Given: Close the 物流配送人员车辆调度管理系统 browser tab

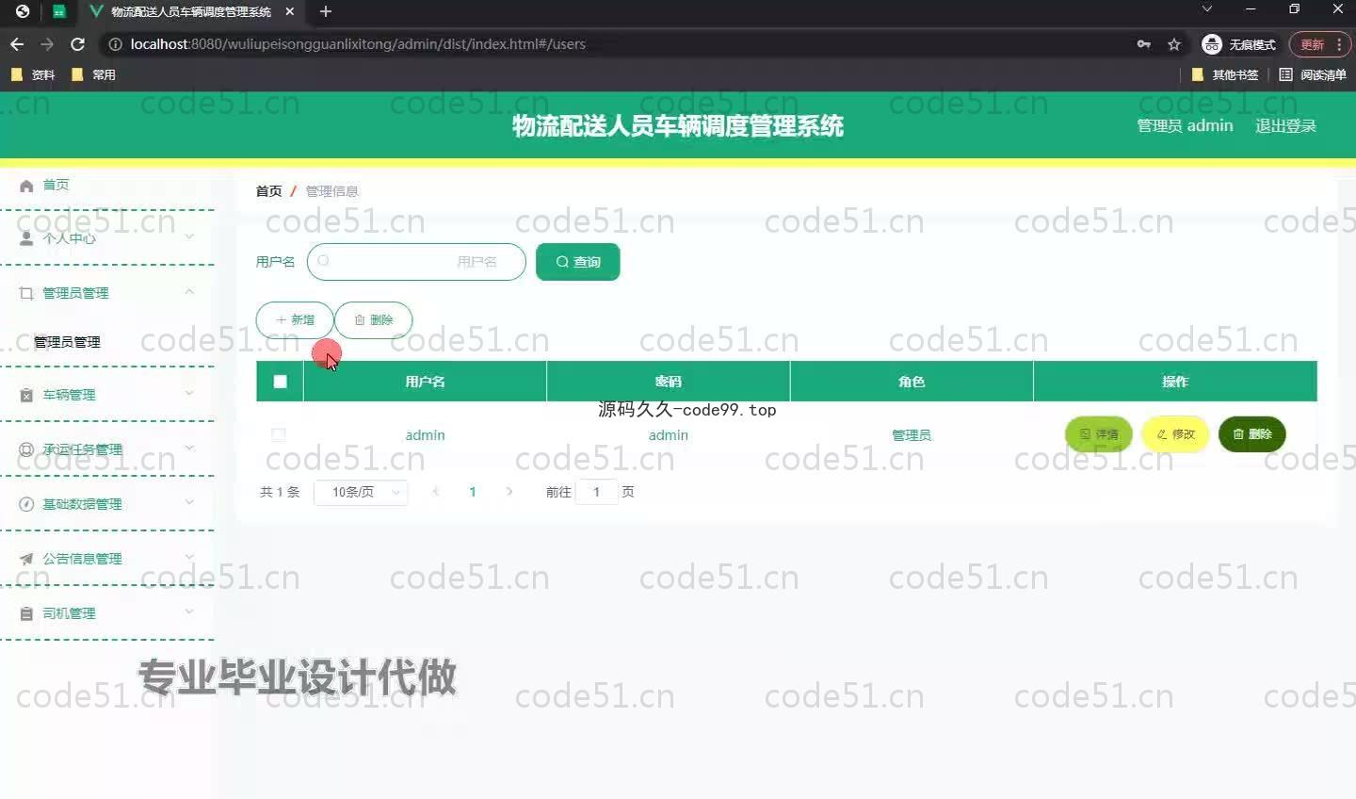Looking at the screenshot, I should pyautogui.click(x=289, y=11).
